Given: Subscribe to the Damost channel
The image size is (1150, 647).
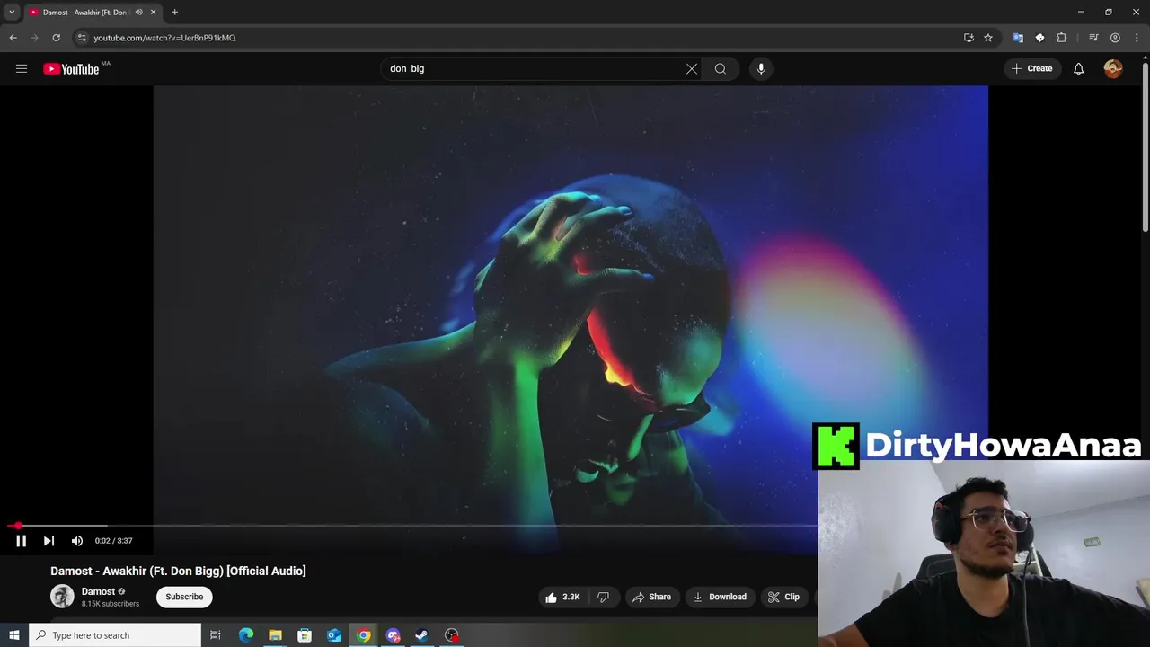Looking at the screenshot, I should point(184,597).
